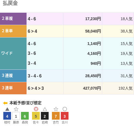Select the orange number 7 racer badge
This screenshot has height=129, width=134.
pyautogui.click(x=56, y=116)
